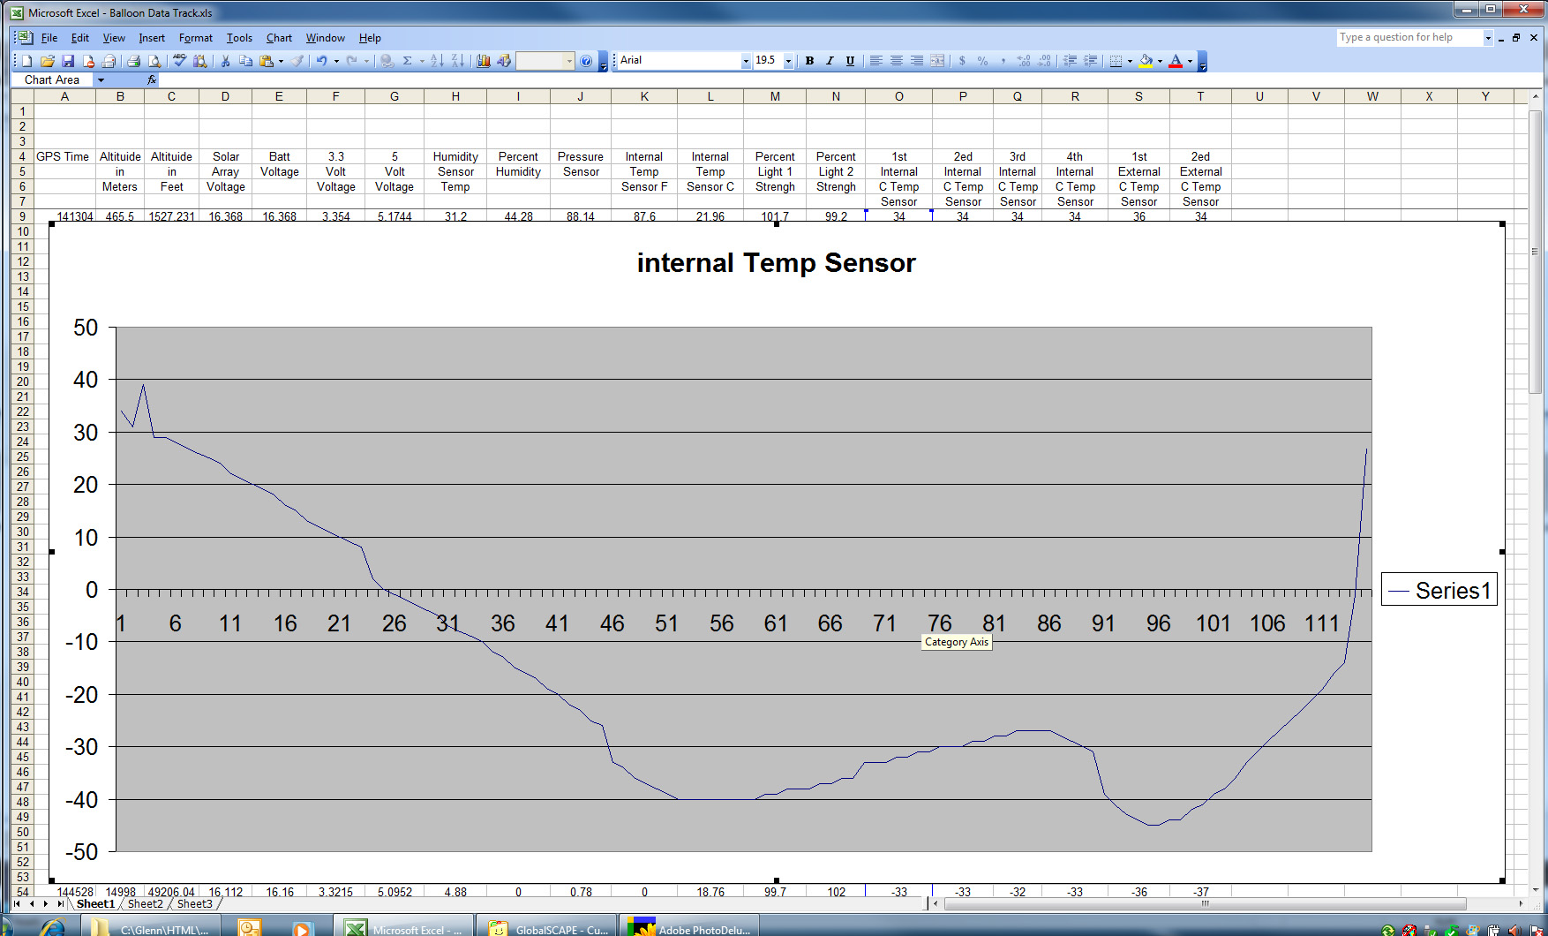Undo the last action

(321, 61)
